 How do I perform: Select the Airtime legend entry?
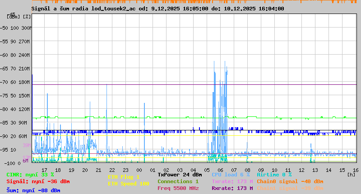274,175
